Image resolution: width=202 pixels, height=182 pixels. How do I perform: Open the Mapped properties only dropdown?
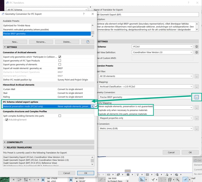(146, 118)
